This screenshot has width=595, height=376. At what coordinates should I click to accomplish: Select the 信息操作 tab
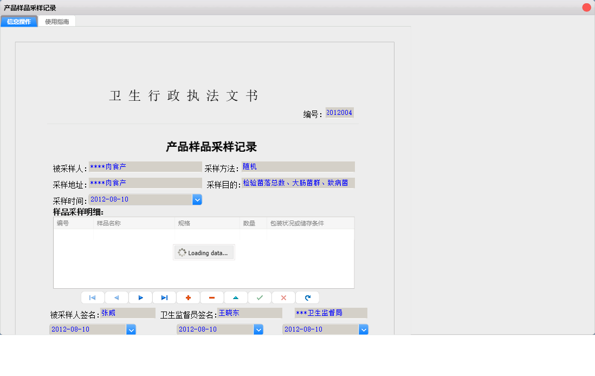(x=19, y=21)
